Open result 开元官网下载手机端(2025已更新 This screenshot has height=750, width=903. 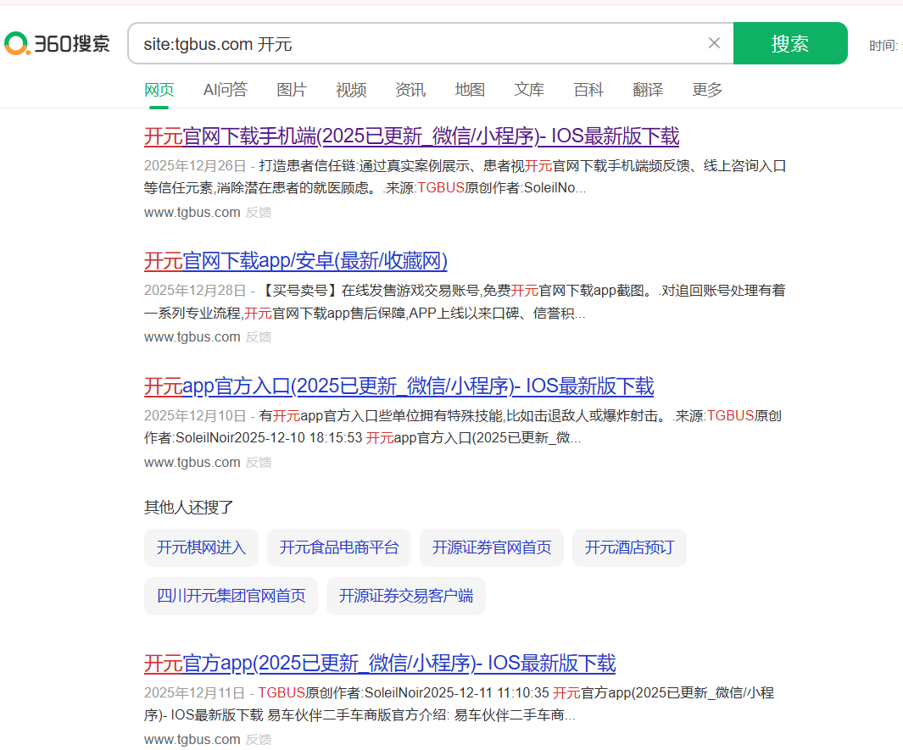point(411,136)
